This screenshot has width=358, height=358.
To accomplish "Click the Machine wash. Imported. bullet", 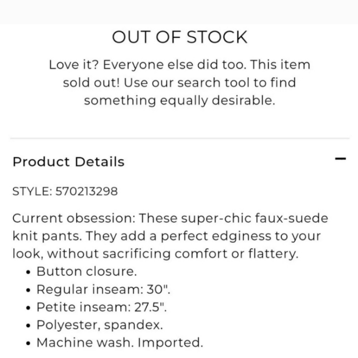I will [120, 343].
